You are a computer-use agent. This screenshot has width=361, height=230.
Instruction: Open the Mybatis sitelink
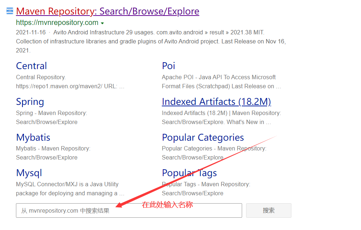tap(33, 137)
